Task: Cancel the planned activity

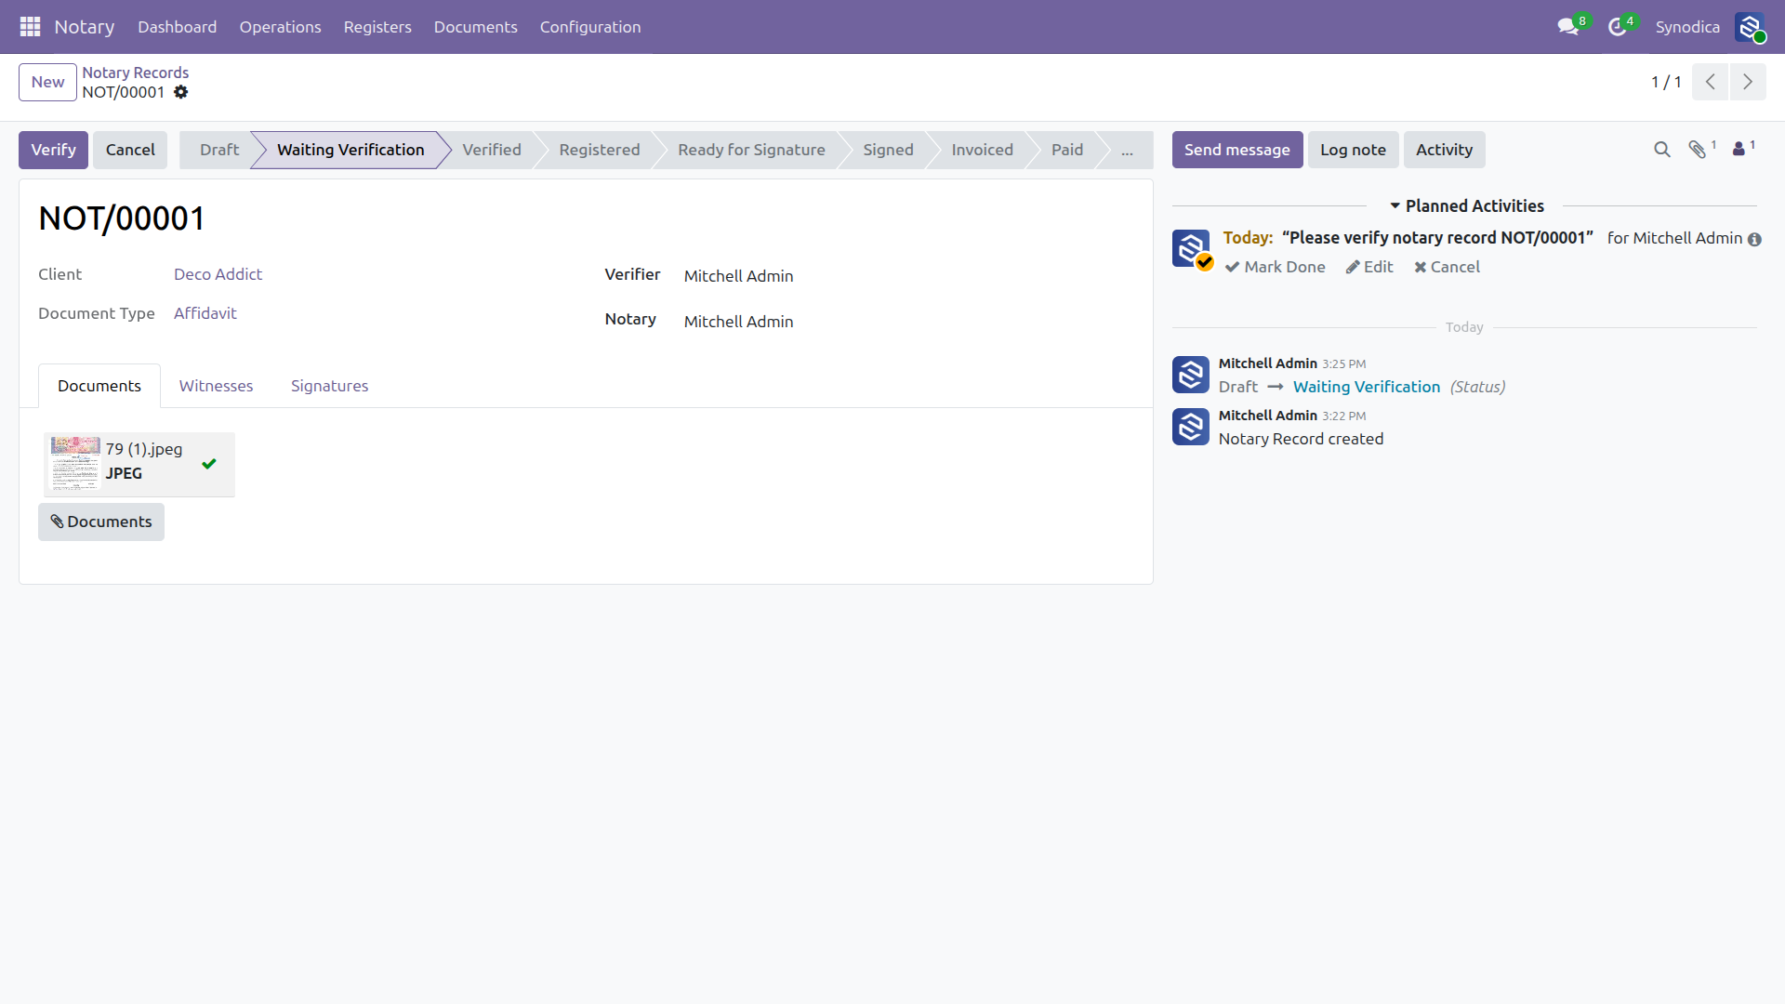Action: click(x=1447, y=267)
